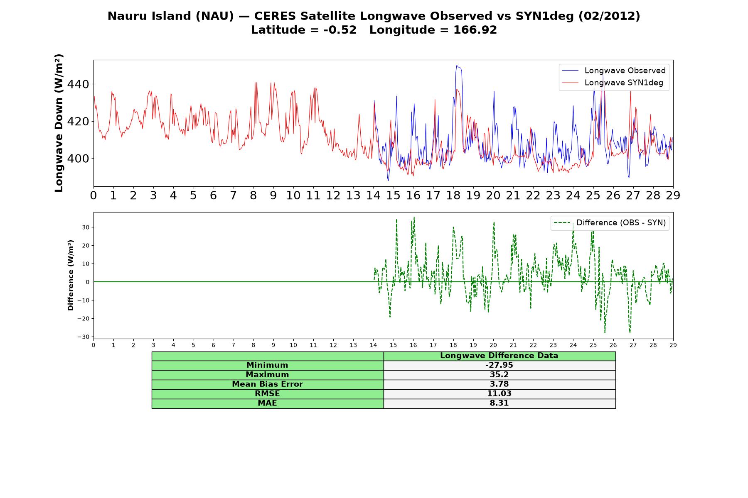Select the red line sample in legend

tap(570, 83)
